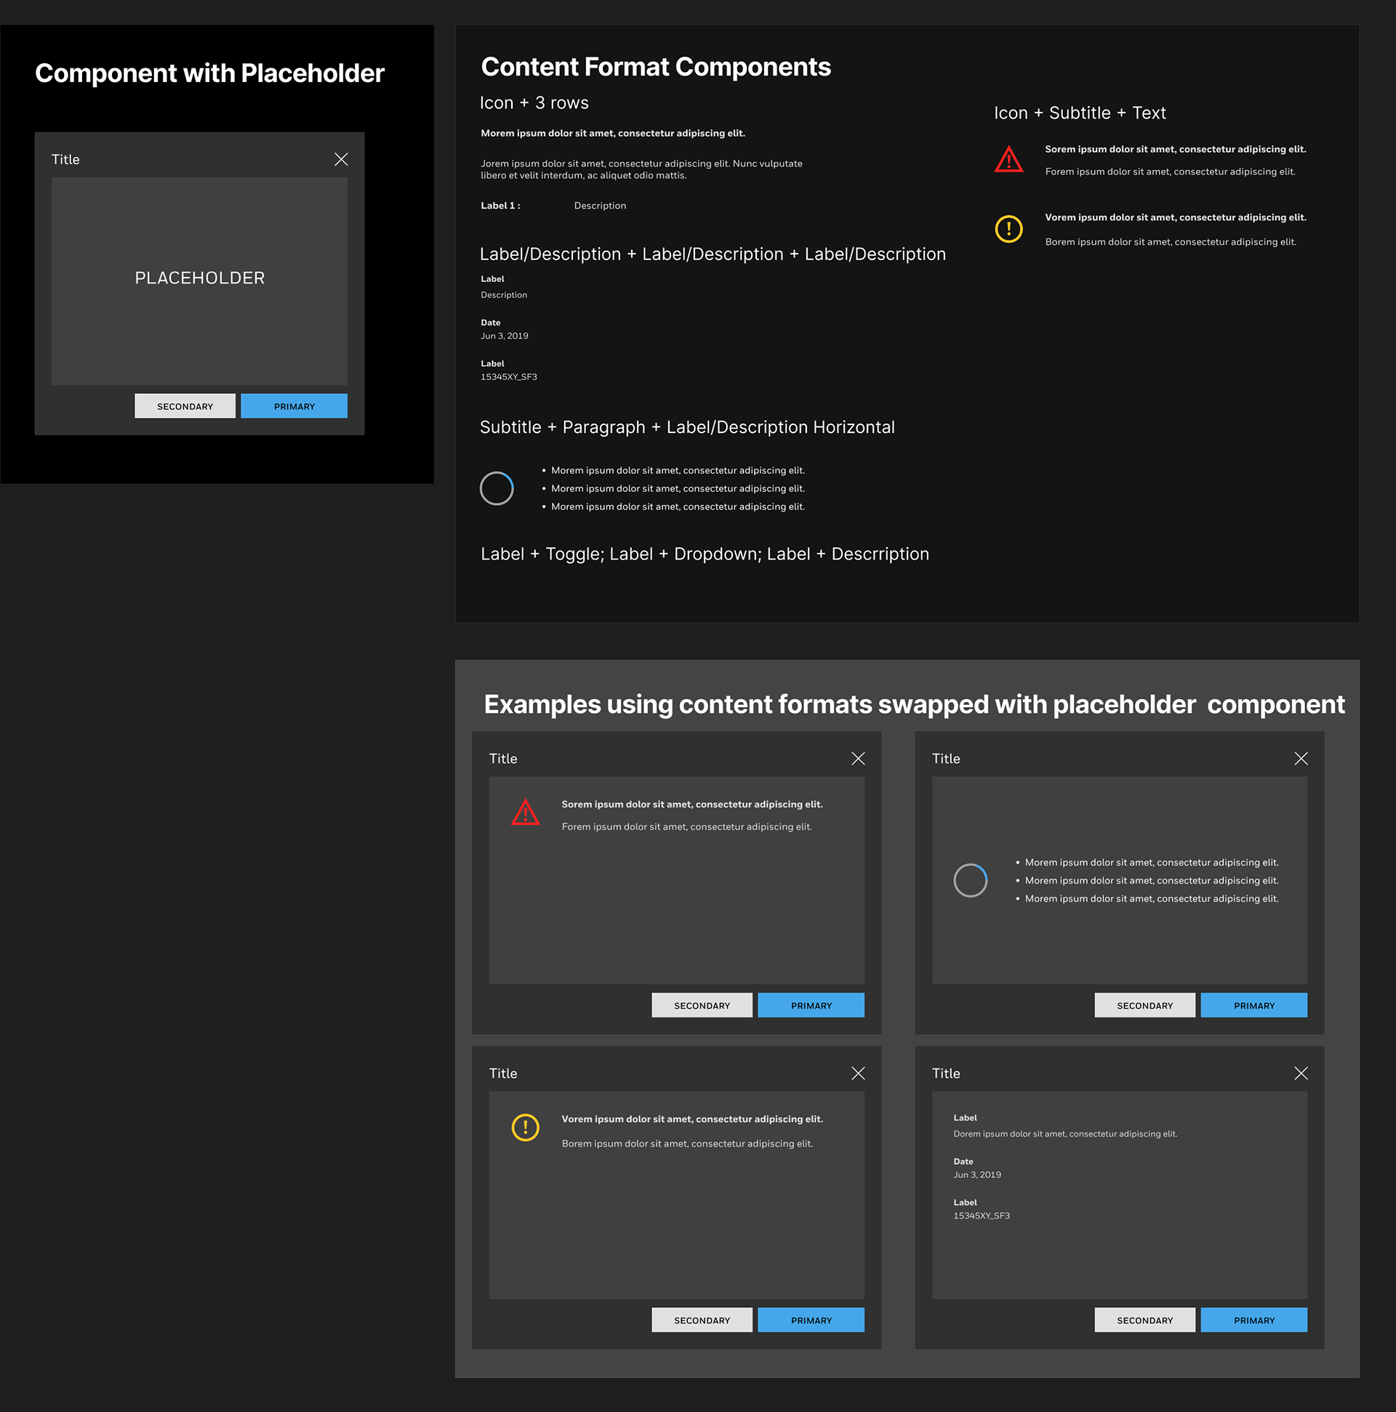The image size is (1396, 1412).
Task: Click yellow exclamation icon in bottom-left dialog
Action: [x=525, y=1127]
